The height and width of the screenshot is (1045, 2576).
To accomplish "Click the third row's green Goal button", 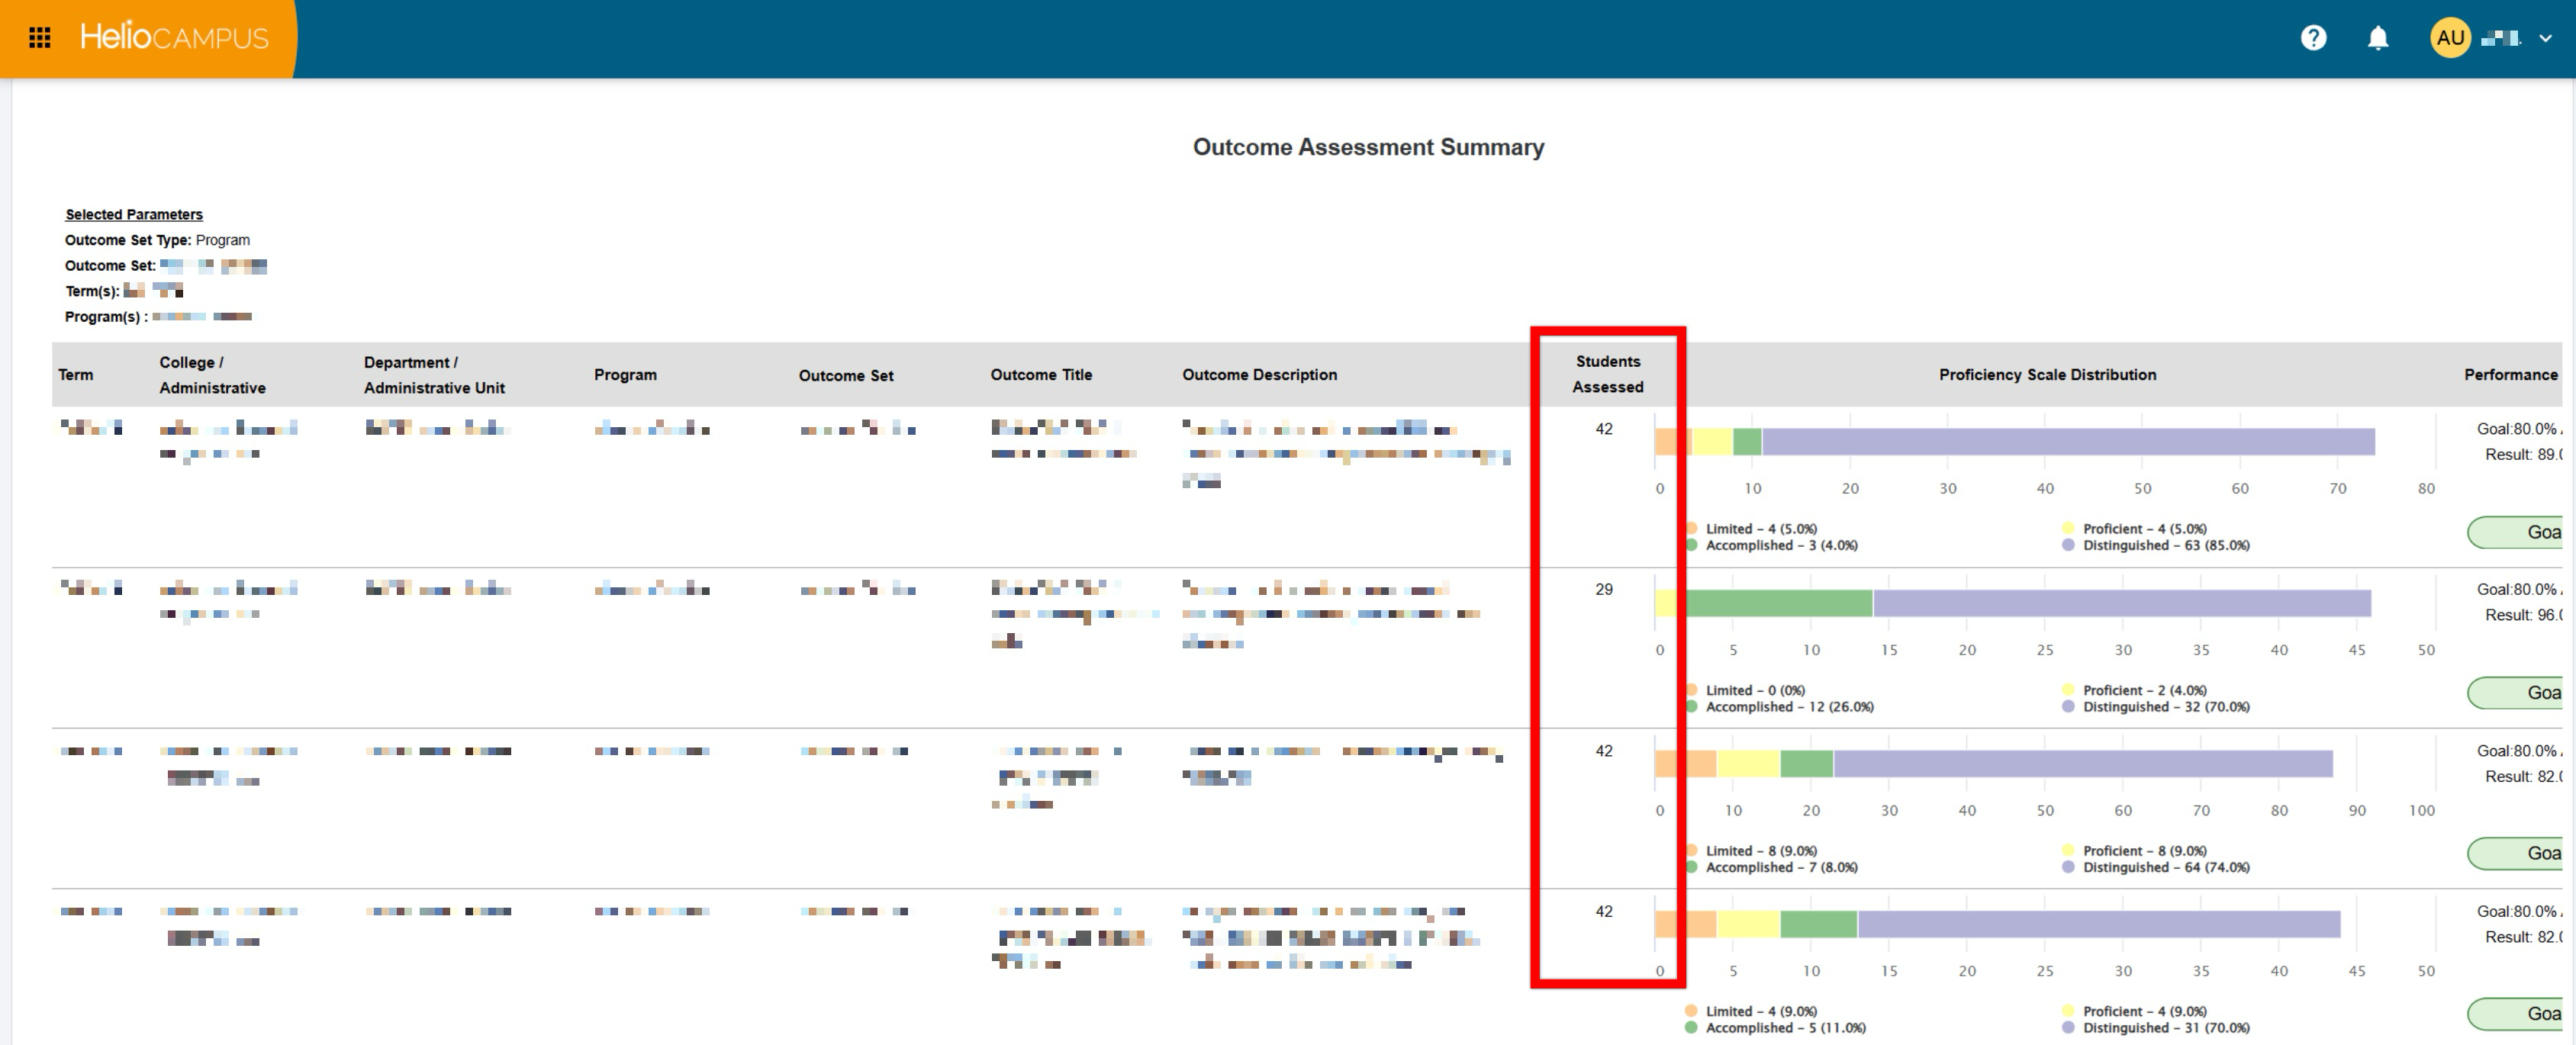I will coord(2516,853).
